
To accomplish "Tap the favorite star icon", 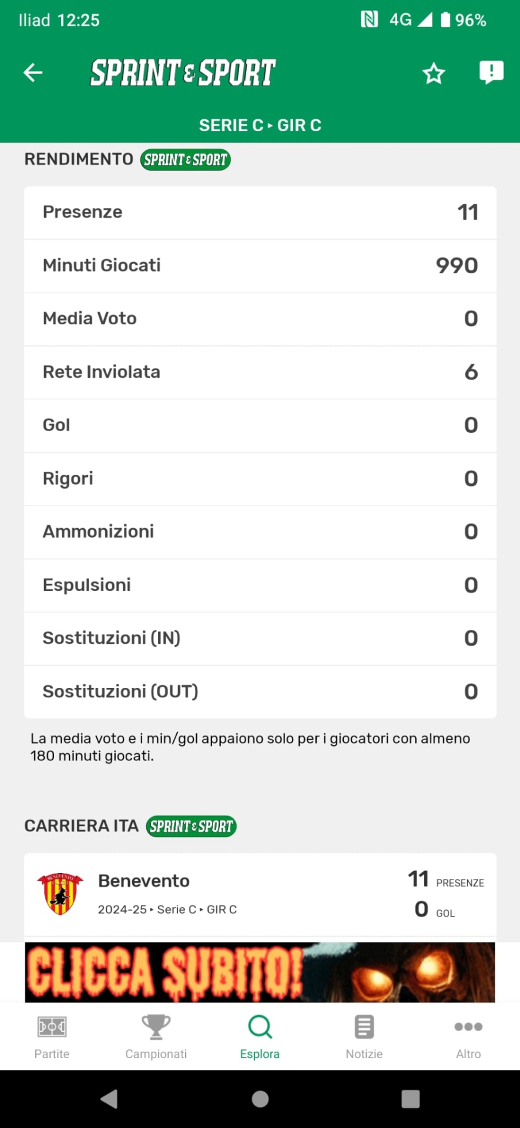I will click(x=434, y=73).
